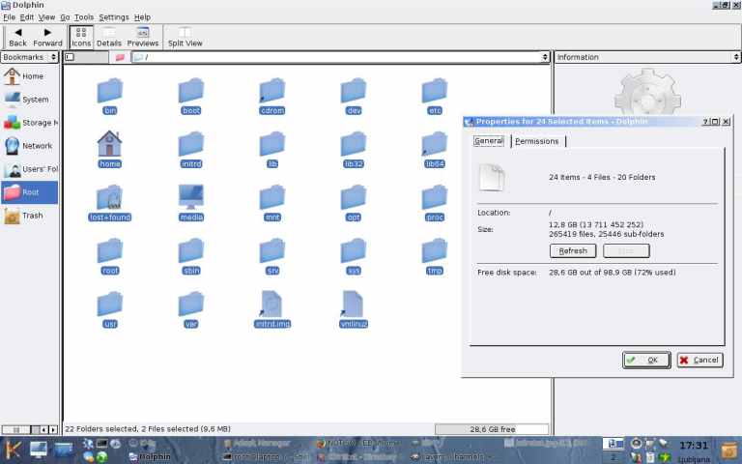This screenshot has width=742, height=464.
Task: Open the Tools menu
Action: (84, 17)
